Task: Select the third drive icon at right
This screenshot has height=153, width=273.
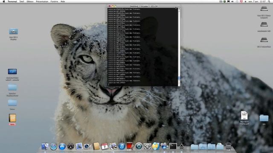Action: pos(264,40)
